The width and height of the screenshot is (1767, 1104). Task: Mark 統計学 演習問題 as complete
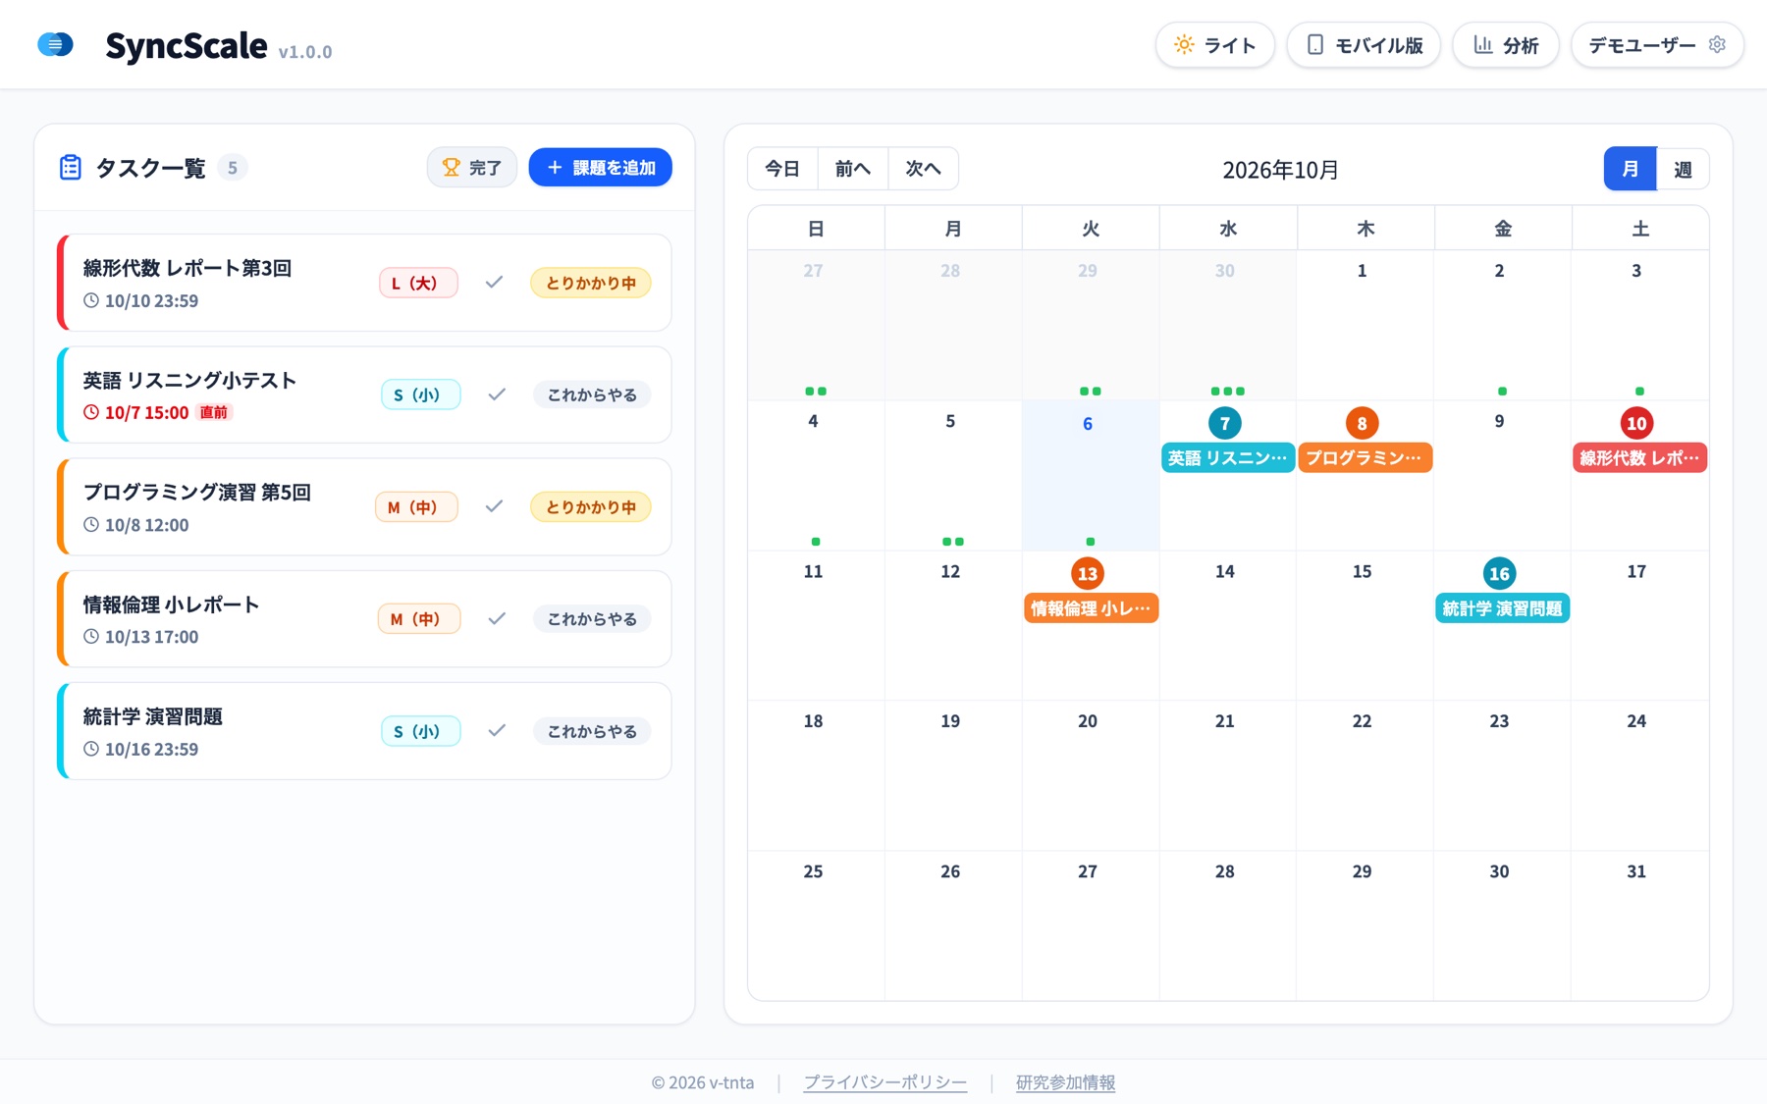pyautogui.click(x=497, y=730)
